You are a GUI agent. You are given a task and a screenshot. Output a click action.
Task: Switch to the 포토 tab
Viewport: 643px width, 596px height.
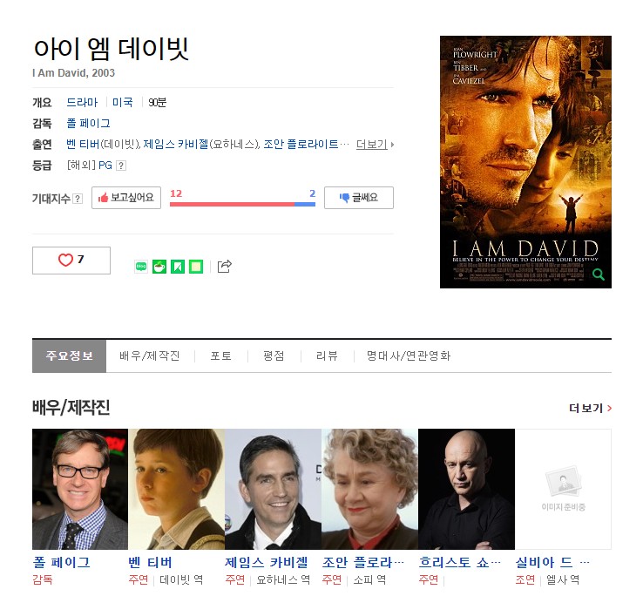221,356
